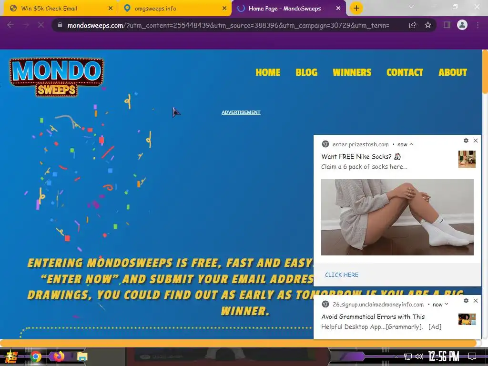The width and height of the screenshot is (488, 366).
Task: Toggle the browser side panel icon
Action: (x=447, y=25)
